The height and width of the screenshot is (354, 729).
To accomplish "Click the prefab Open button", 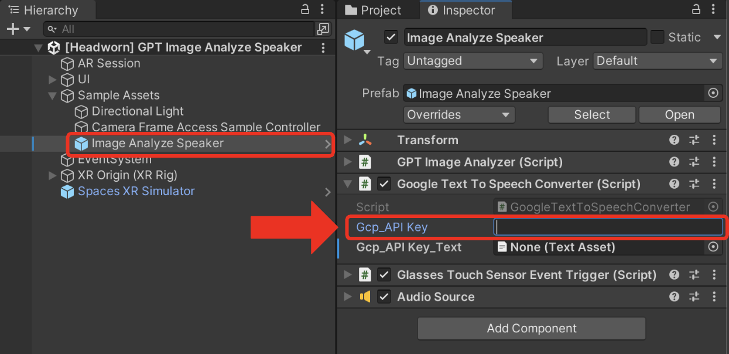I will click(x=679, y=115).
